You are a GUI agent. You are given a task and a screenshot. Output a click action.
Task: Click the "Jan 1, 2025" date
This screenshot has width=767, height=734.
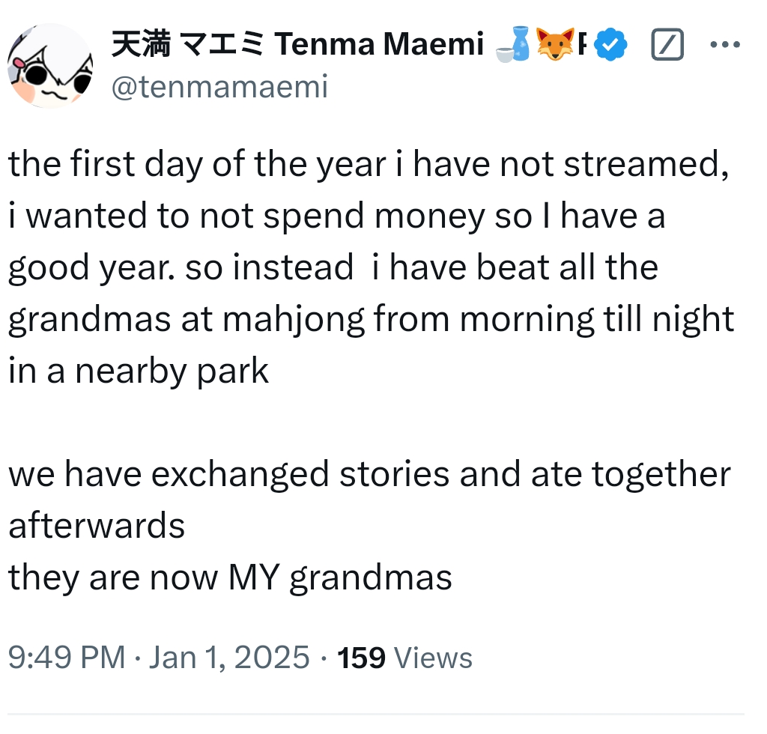[228, 658]
